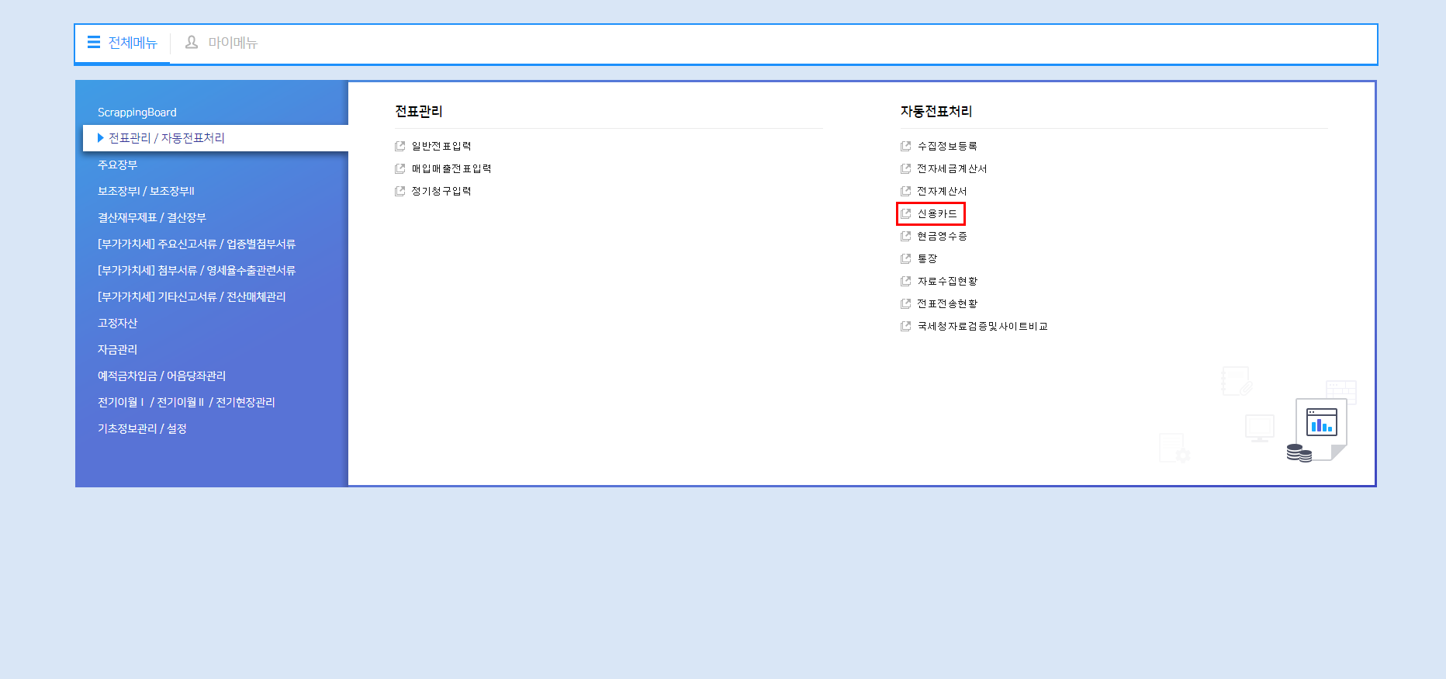This screenshot has height=679, width=1446.
Task: Open 주요장부 sidebar menu
Action: click(117, 165)
